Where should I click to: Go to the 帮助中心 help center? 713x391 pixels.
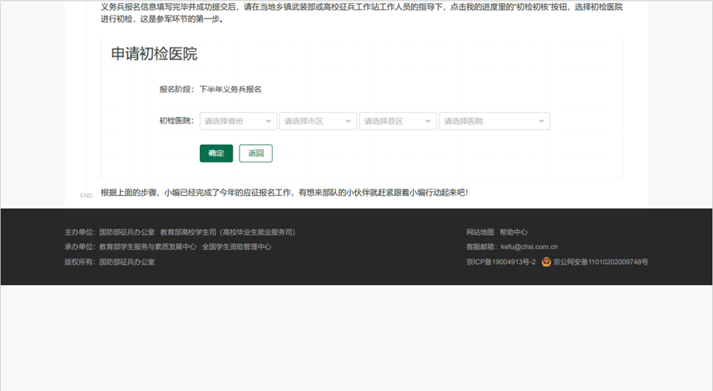(513, 232)
